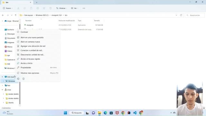Choose Anclar al Acceso rápido
This screenshot has width=206, height=116.
[38, 59]
